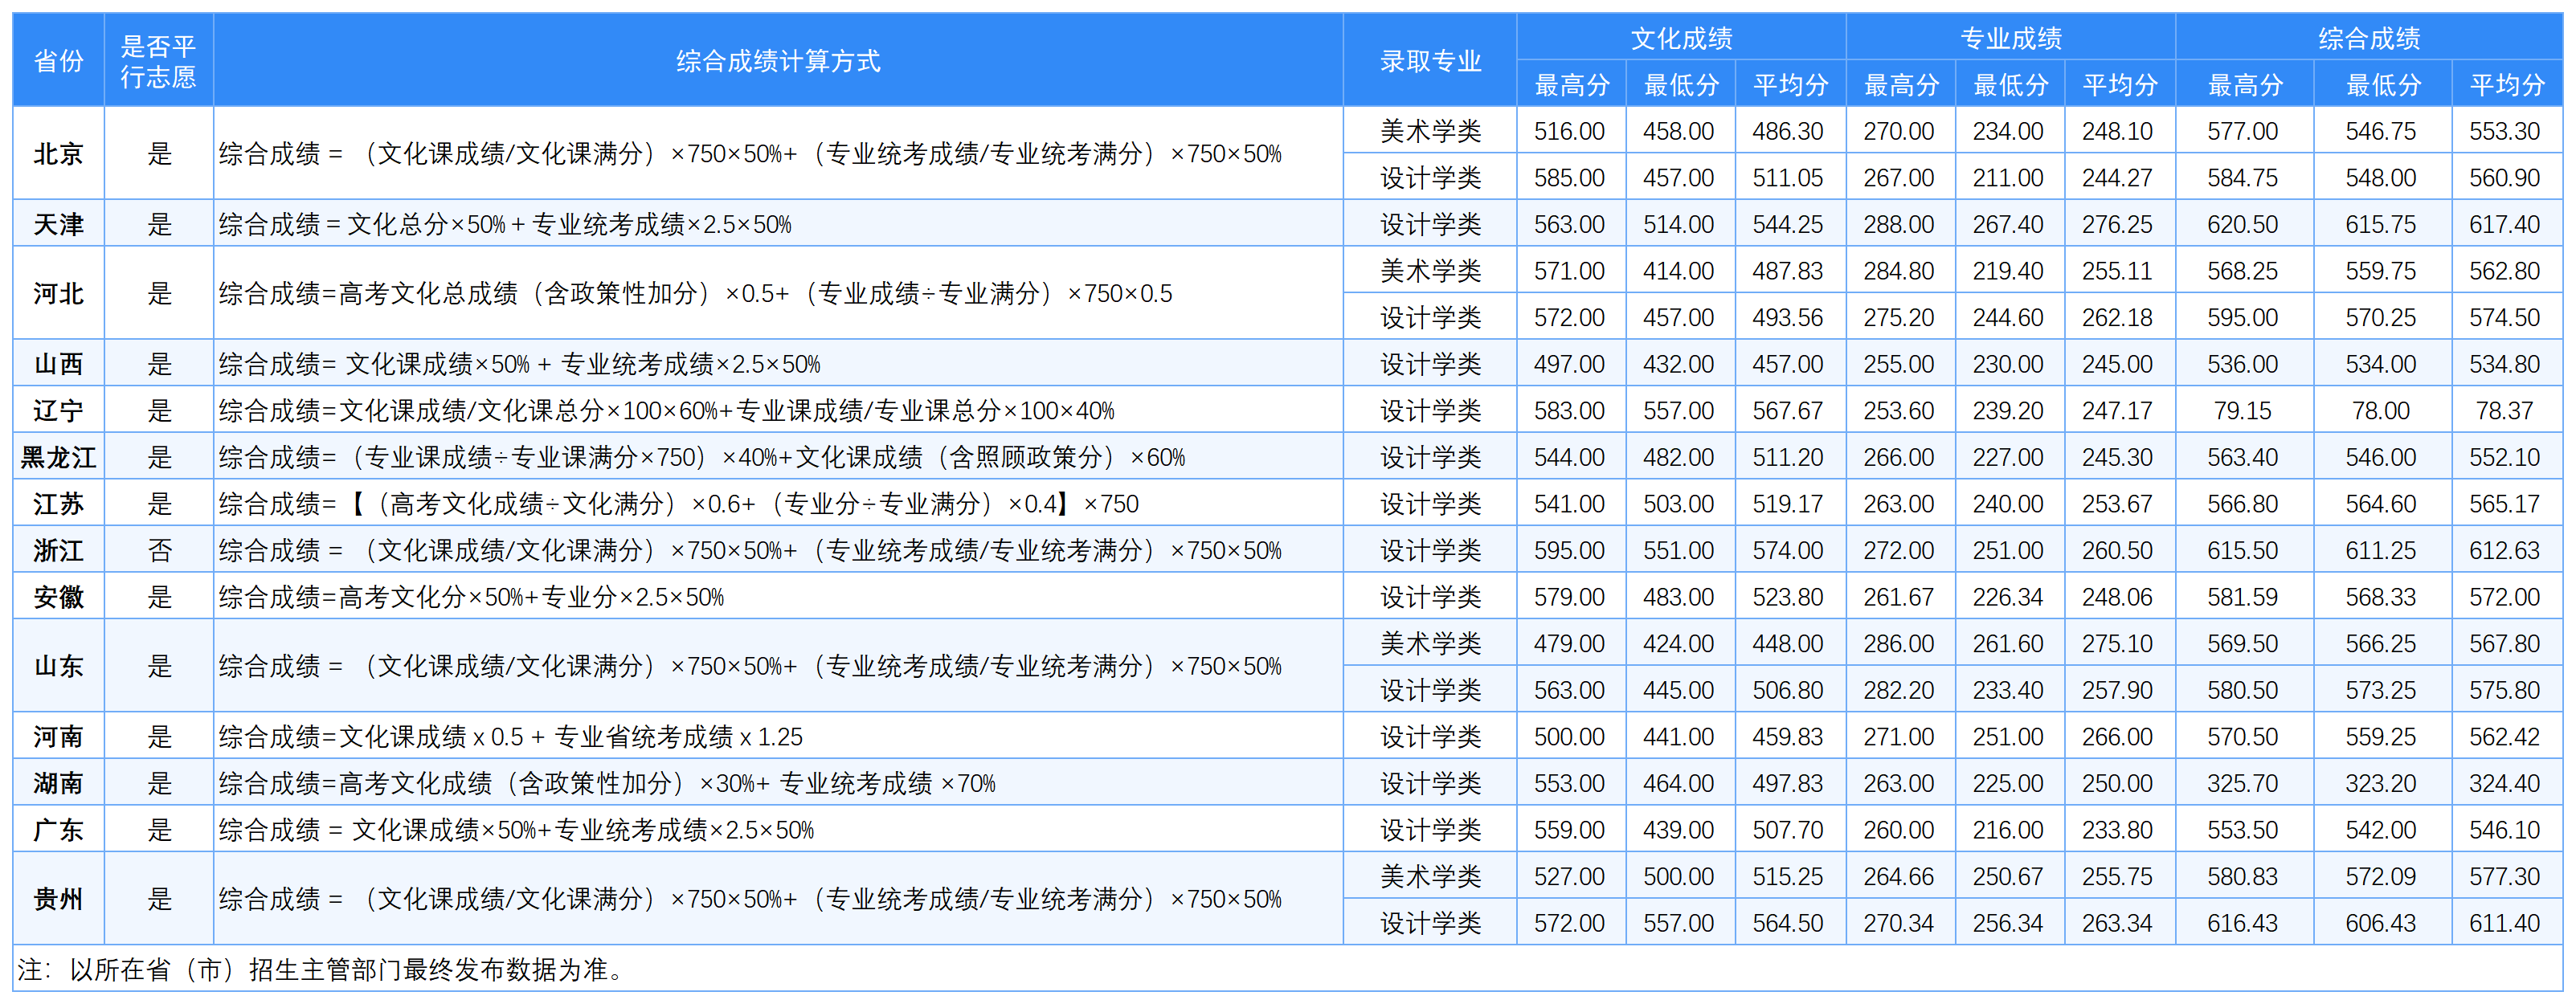
Task: Click the 专业成绩 group header
Action: point(2010,38)
